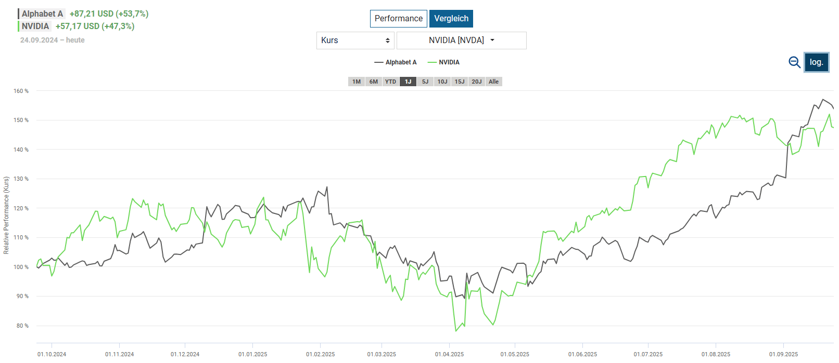
Task: Show the 10J time range
Action: tap(442, 82)
